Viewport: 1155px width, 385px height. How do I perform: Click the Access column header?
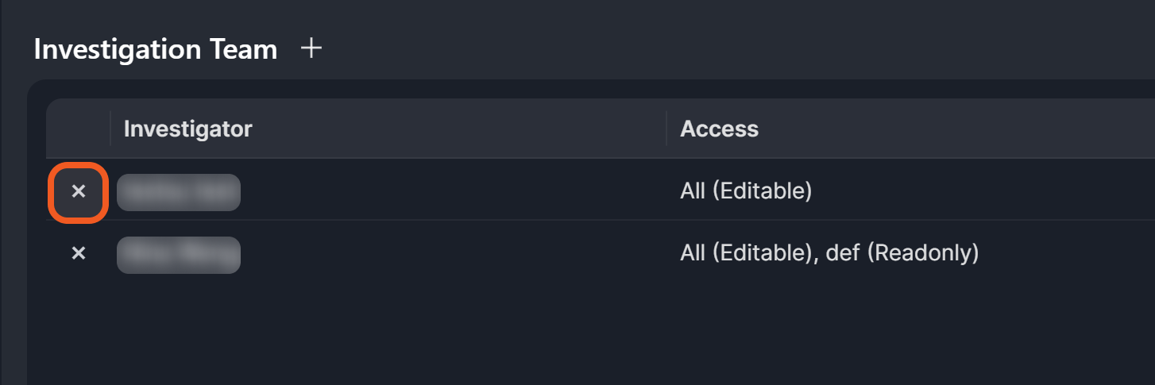tap(719, 129)
